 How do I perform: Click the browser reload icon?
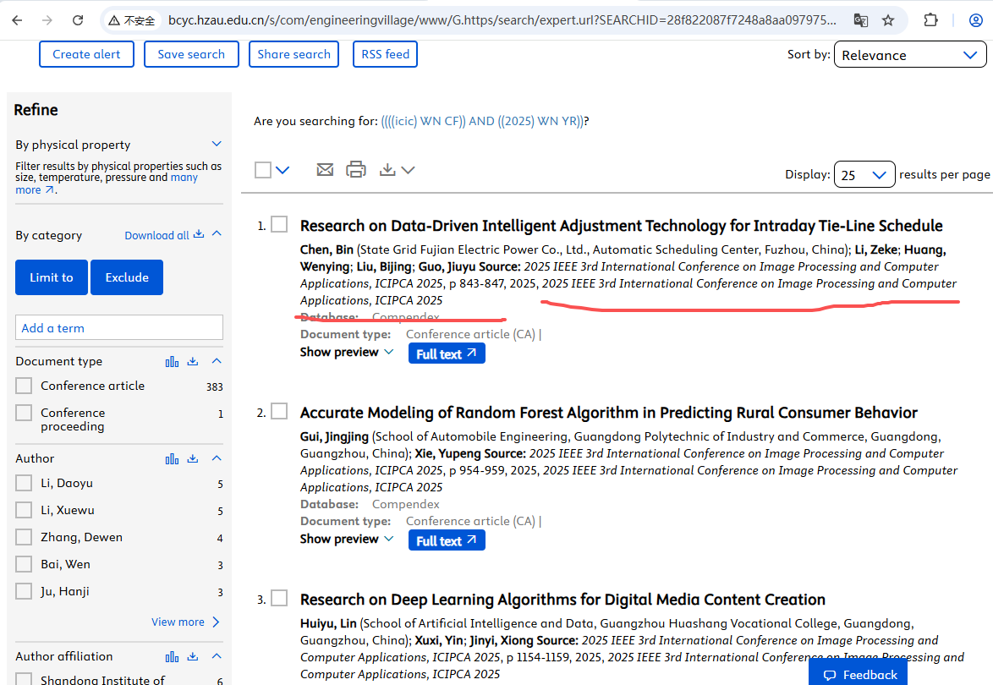click(78, 20)
